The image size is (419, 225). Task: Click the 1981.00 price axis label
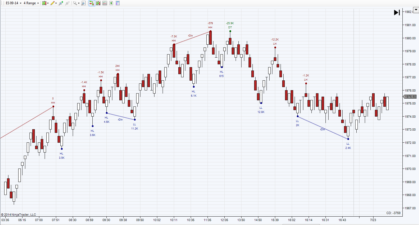point(410,25)
